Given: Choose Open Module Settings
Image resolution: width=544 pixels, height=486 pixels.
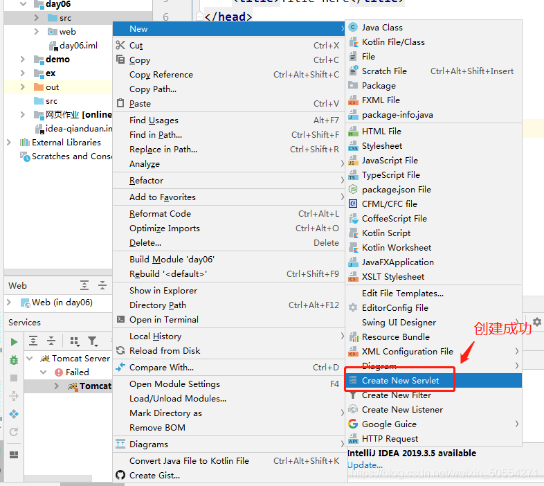Looking at the screenshot, I should click(x=228, y=384).
